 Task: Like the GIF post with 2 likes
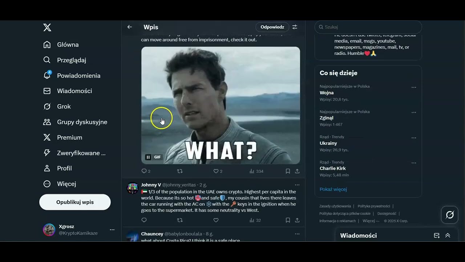[x=218, y=171]
